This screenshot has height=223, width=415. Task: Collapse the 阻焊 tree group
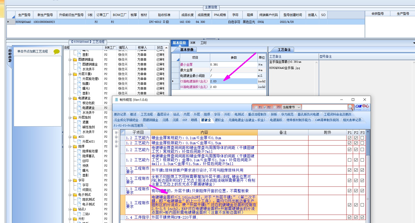tap(70, 147)
